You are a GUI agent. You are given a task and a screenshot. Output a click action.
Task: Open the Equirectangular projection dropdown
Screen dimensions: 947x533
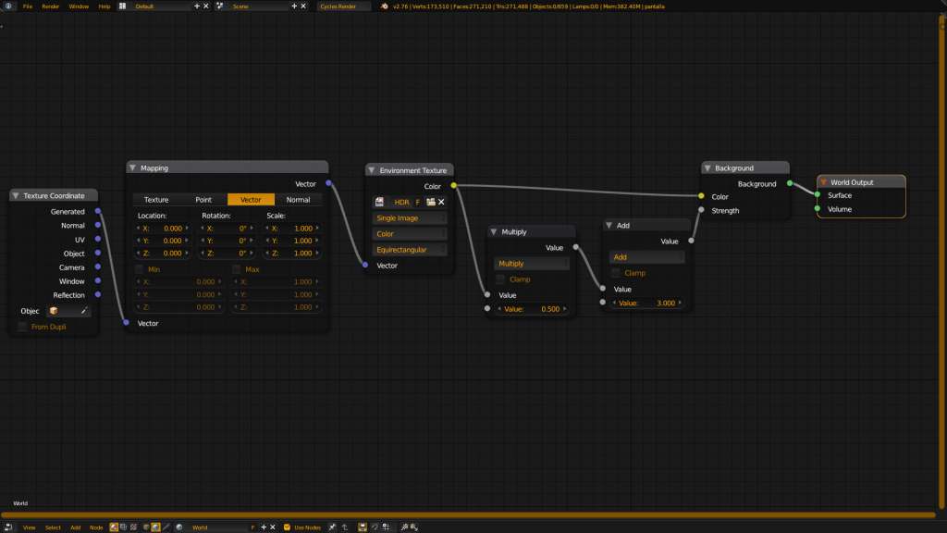click(410, 250)
